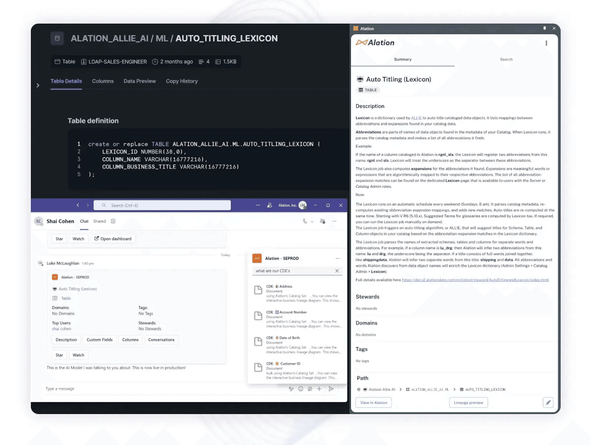Click the plus actions icon in compose
591x445 pixels.
point(319,389)
